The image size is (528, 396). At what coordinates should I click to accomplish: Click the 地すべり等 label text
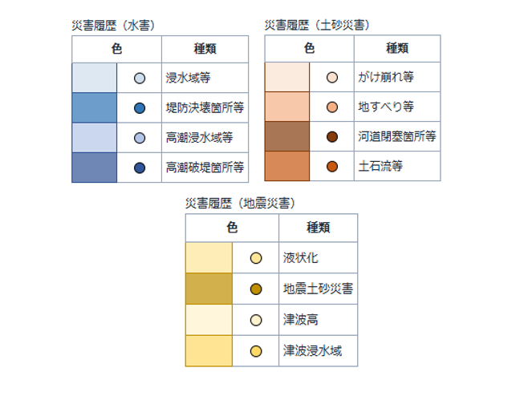[385, 107]
